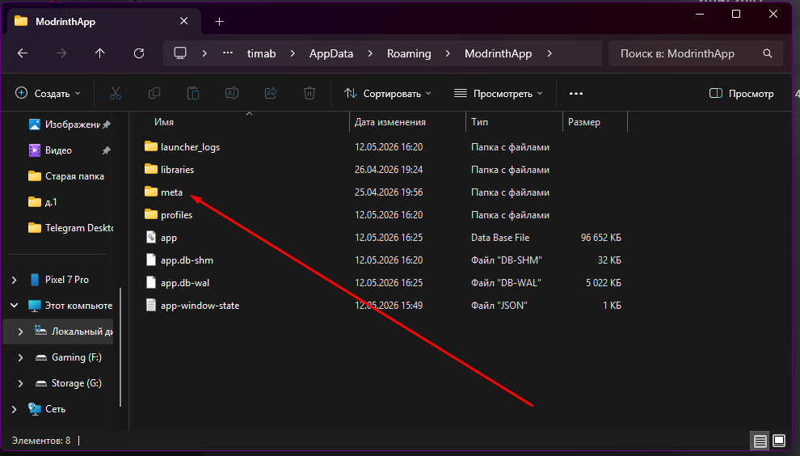Add a new tab with plus
Image resolution: width=800 pixels, height=456 pixels.
pos(219,22)
